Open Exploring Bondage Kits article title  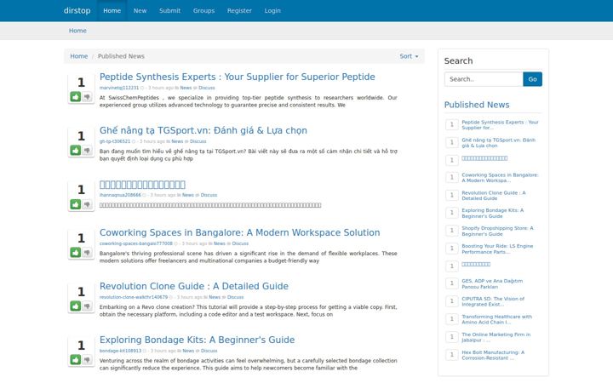[197, 340]
